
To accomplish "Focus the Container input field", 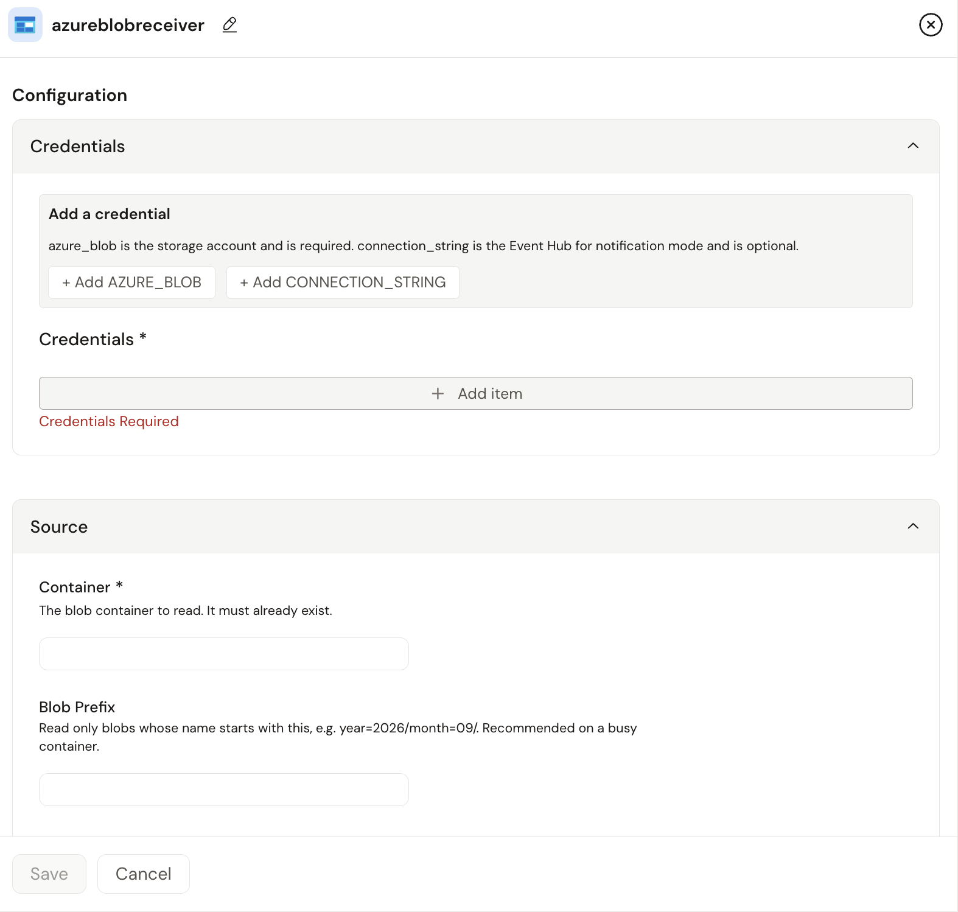I will point(224,654).
